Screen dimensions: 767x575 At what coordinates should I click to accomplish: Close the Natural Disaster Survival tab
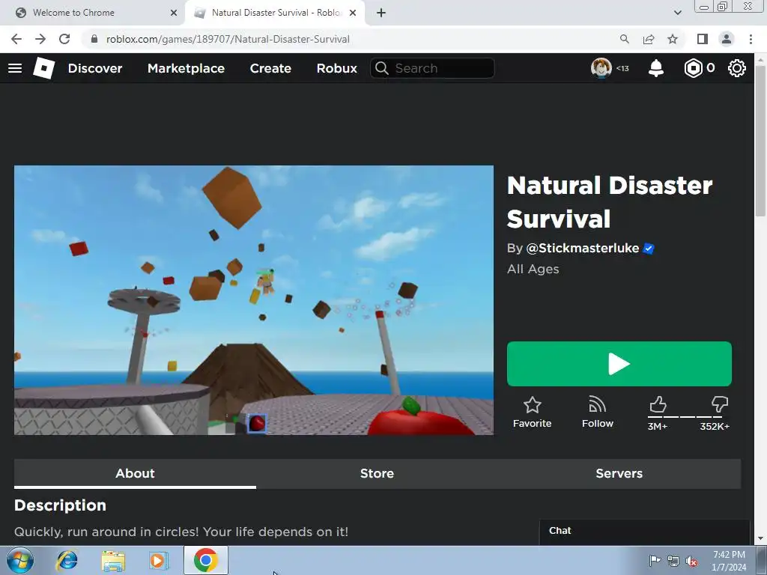(353, 13)
